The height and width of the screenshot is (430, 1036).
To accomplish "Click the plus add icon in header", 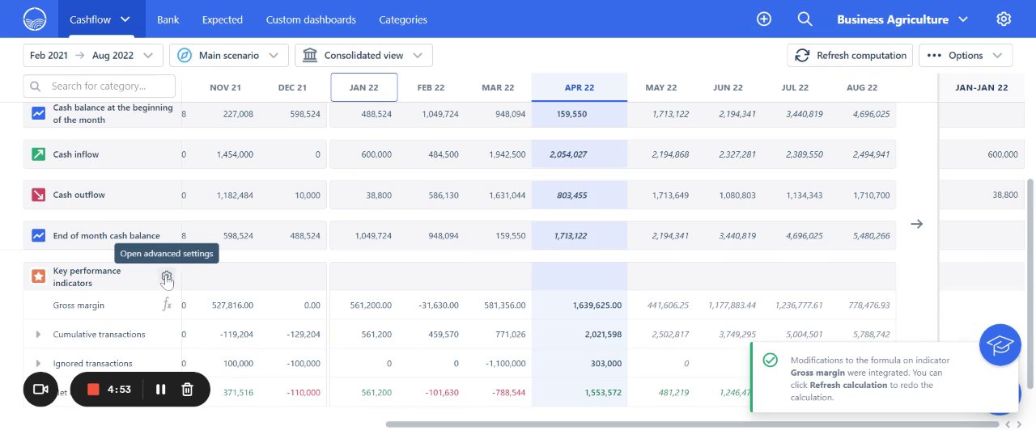I will coord(763,19).
